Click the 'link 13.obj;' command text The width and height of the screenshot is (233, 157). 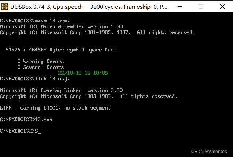pos(52,79)
